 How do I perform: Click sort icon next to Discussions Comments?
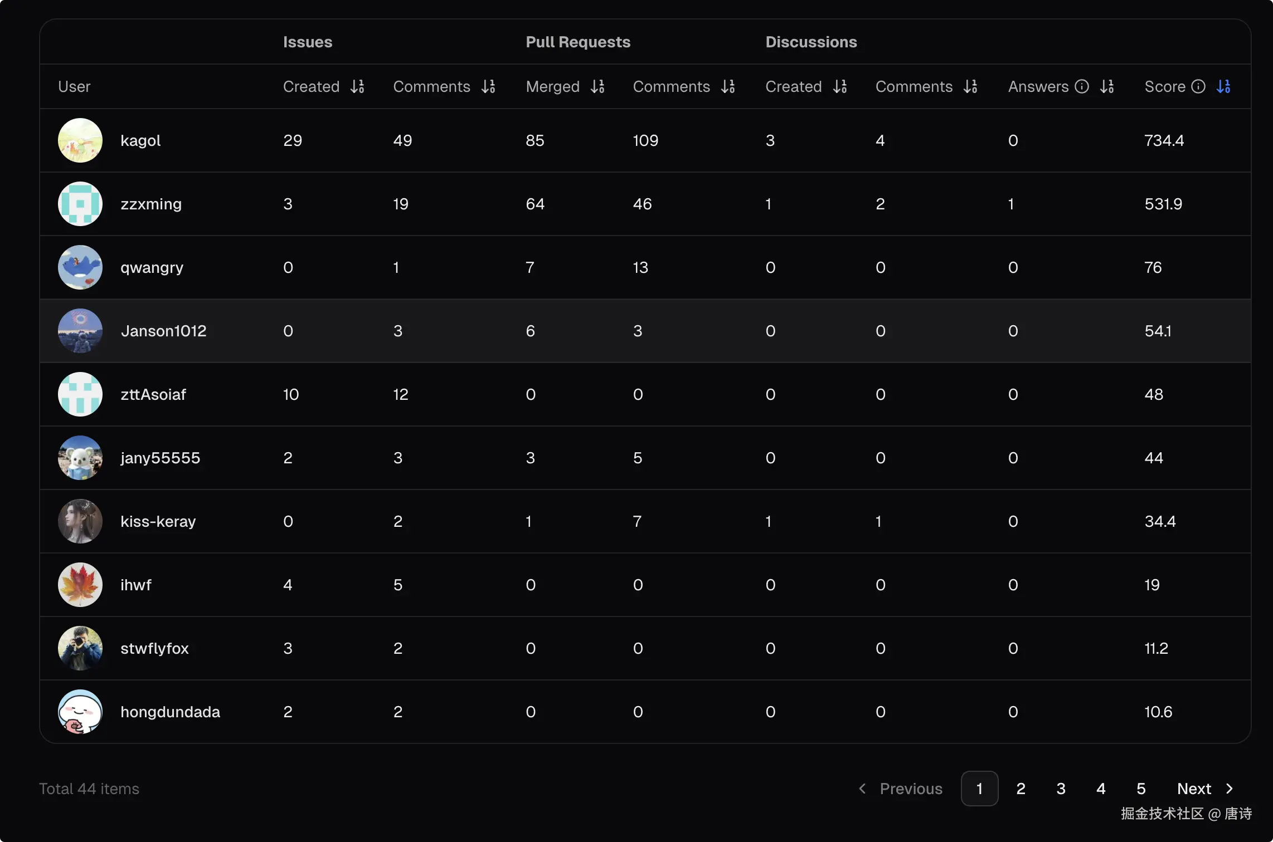tap(970, 86)
